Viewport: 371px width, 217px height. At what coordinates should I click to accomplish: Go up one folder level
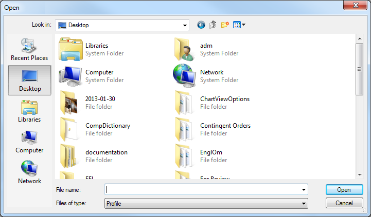(213, 25)
